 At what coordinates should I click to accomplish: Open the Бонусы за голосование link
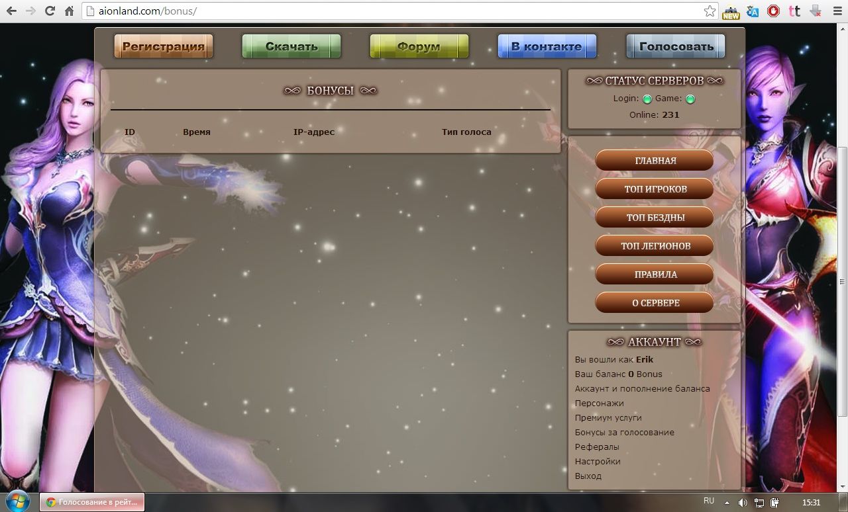625,432
